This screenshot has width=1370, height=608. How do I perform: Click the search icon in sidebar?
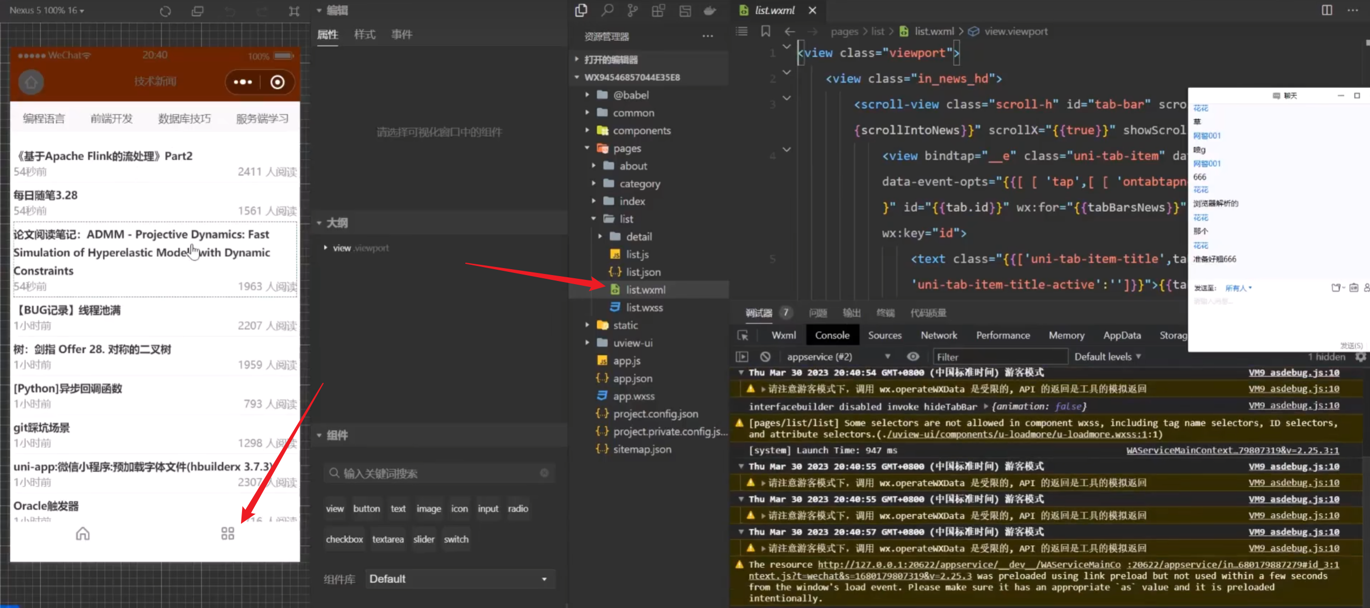[607, 11]
